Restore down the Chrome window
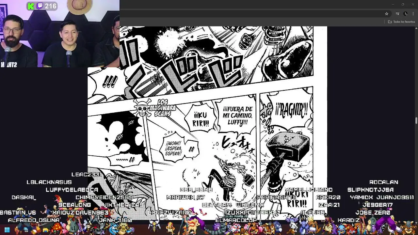This screenshot has width=418, height=235. 403,4
